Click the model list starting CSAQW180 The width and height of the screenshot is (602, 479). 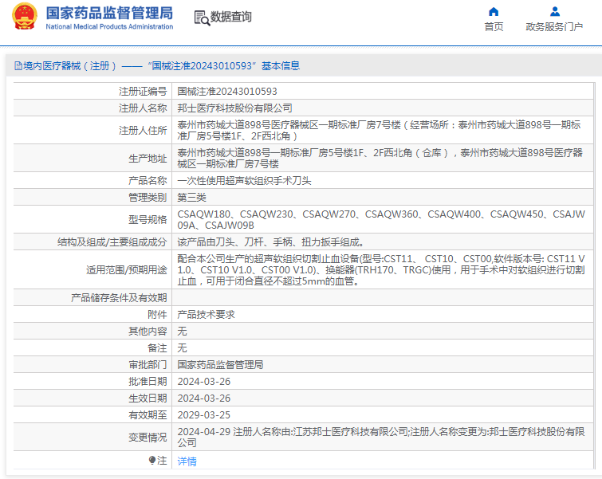coord(381,220)
